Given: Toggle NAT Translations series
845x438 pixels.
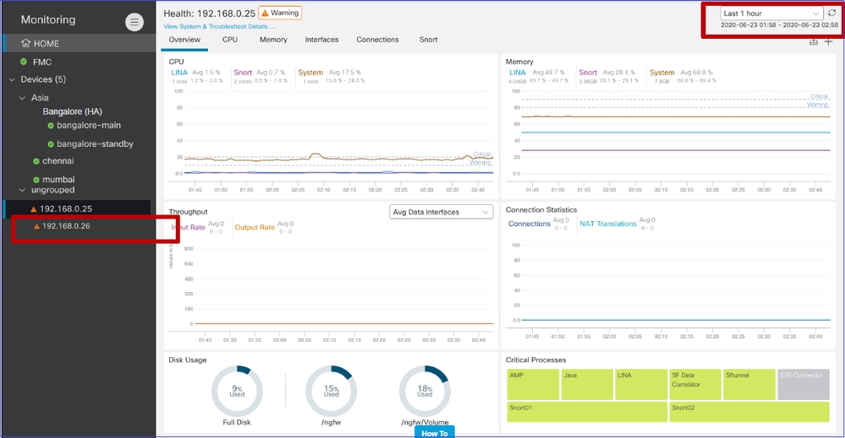Looking at the screenshot, I should 608,224.
